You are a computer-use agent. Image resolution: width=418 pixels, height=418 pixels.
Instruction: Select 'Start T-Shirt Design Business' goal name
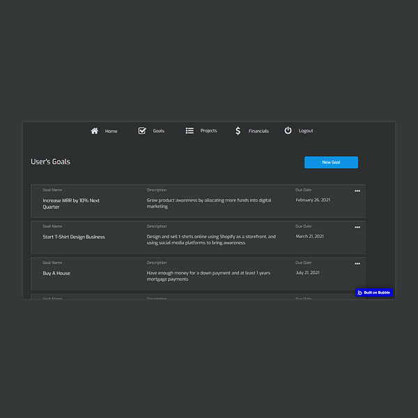[74, 237]
